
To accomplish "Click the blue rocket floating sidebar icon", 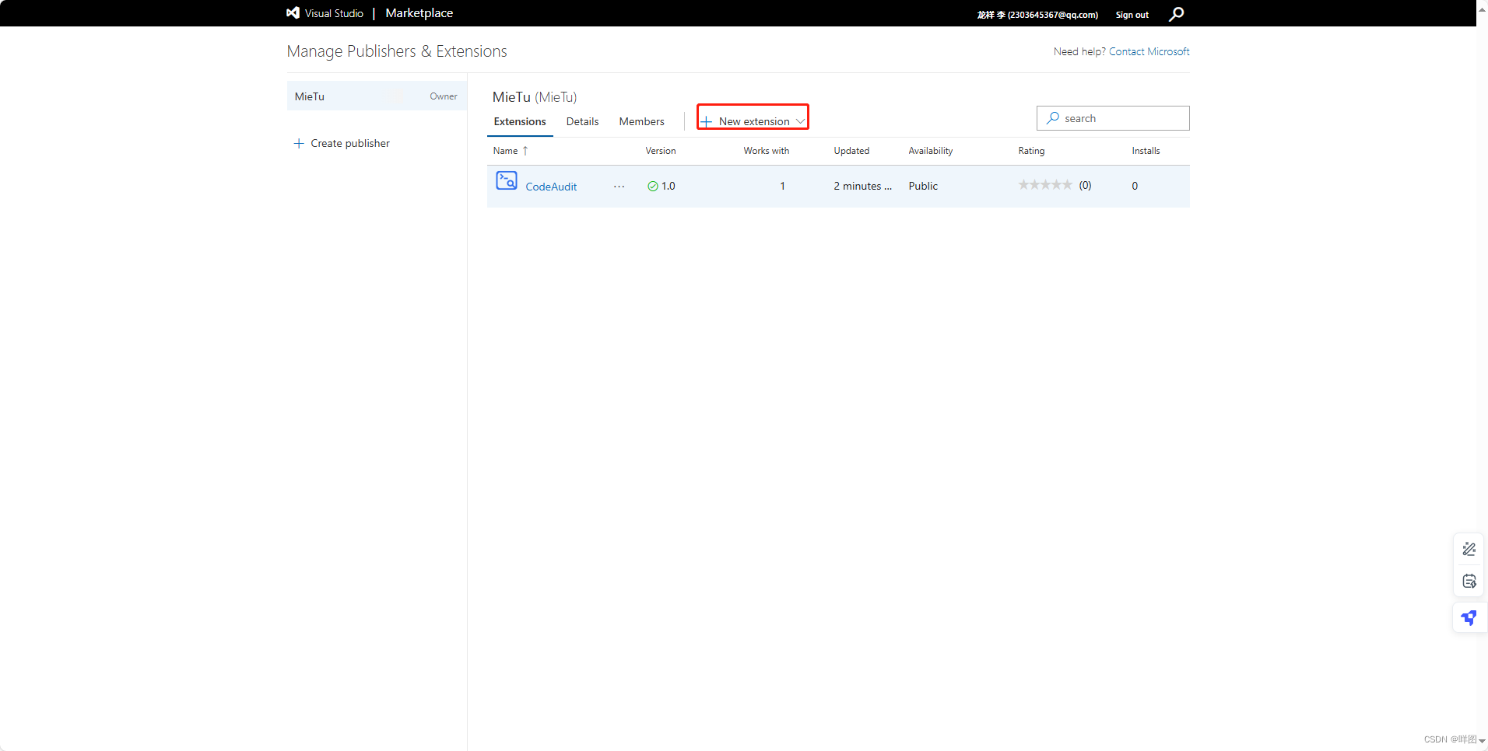I will click(x=1469, y=618).
